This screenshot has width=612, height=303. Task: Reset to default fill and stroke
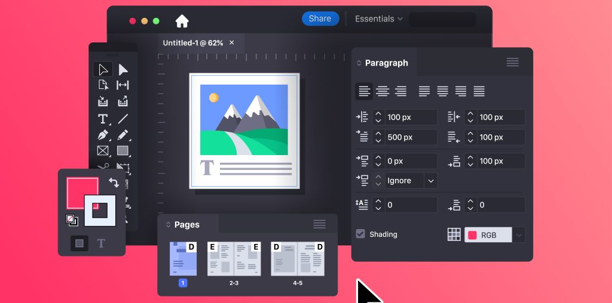point(72,221)
